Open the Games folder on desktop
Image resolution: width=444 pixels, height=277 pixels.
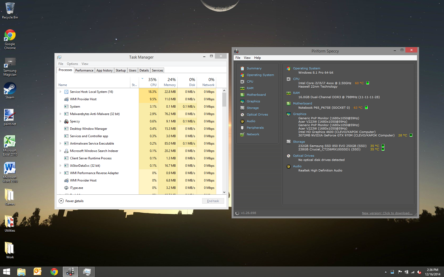point(10,197)
